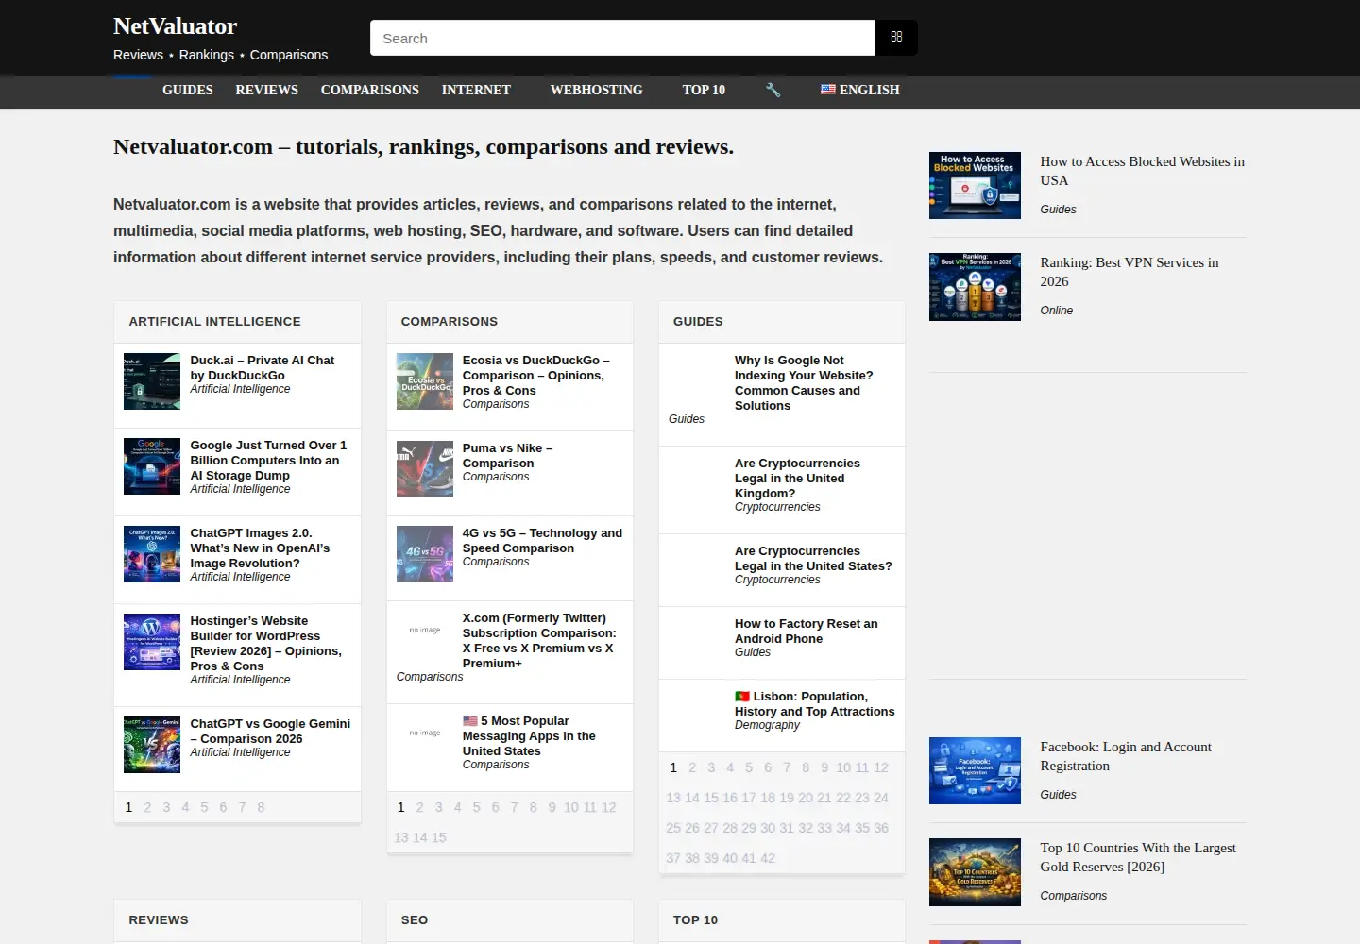Open How to Access Blocked Websites thumbnail
This screenshot has width=1360, height=944.
(975, 186)
